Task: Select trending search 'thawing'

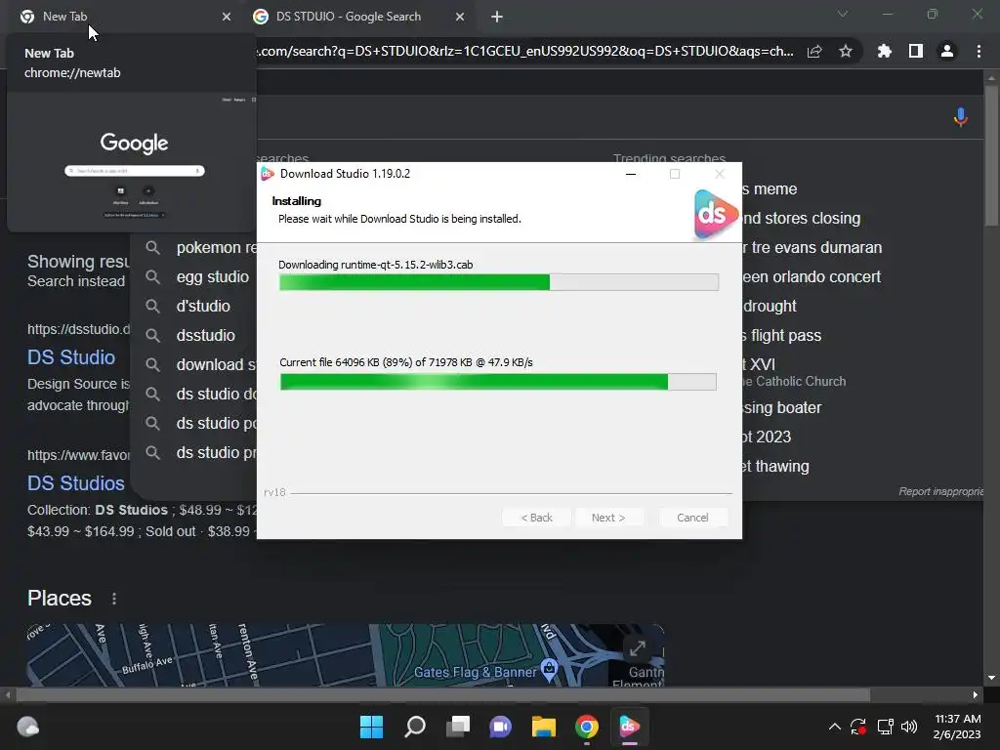Action: (x=775, y=466)
